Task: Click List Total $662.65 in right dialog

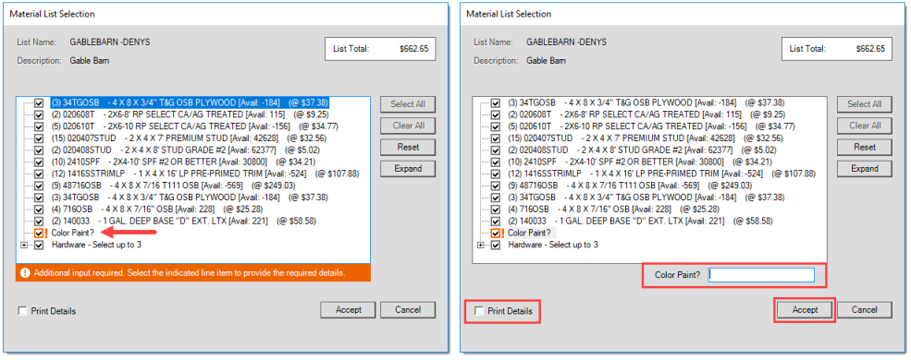Action: (x=837, y=49)
